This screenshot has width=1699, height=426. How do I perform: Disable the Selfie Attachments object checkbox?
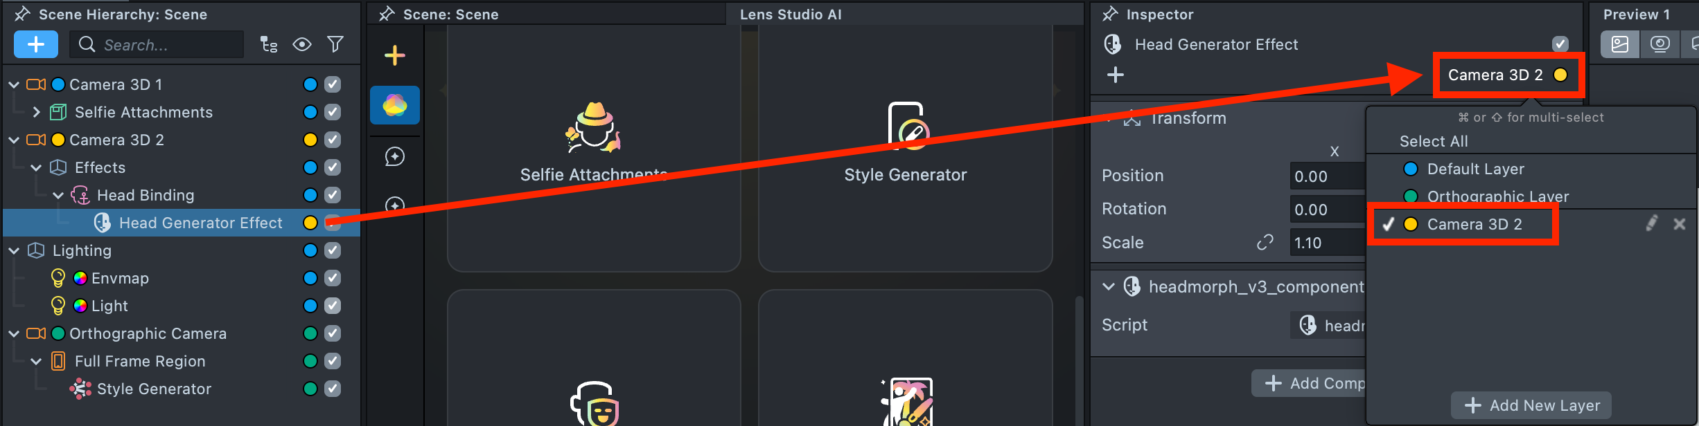pyautogui.click(x=333, y=112)
